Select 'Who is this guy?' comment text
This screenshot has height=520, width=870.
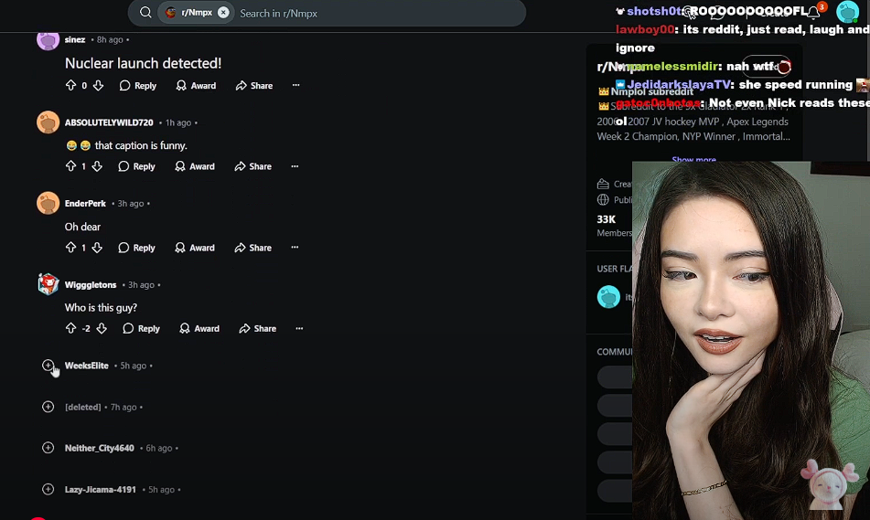tap(101, 308)
